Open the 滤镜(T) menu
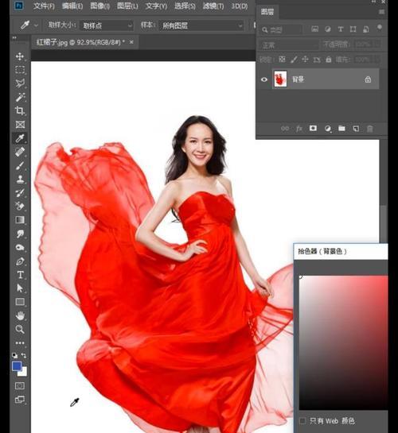 [x=213, y=6]
